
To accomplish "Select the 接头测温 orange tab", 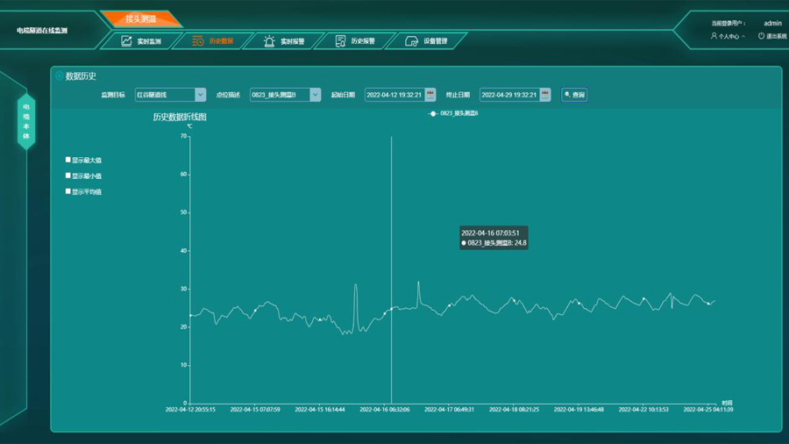I will point(140,18).
